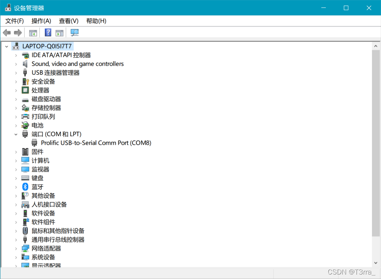381x279 pixels.
Task: Click the speaker icon for Sound, video and game controllers
Action: [x=25, y=64]
